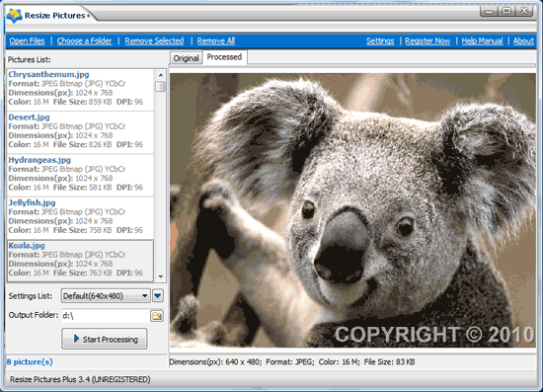Click the Output Folder path field
The width and height of the screenshot is (543, 392).
pyautogui.click(x=106, y=316)
